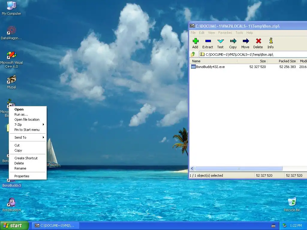Click the Add button in 7-Zip toolbar
The height and width of the screenshot is (230, 307).
click(x=195, y=43)
